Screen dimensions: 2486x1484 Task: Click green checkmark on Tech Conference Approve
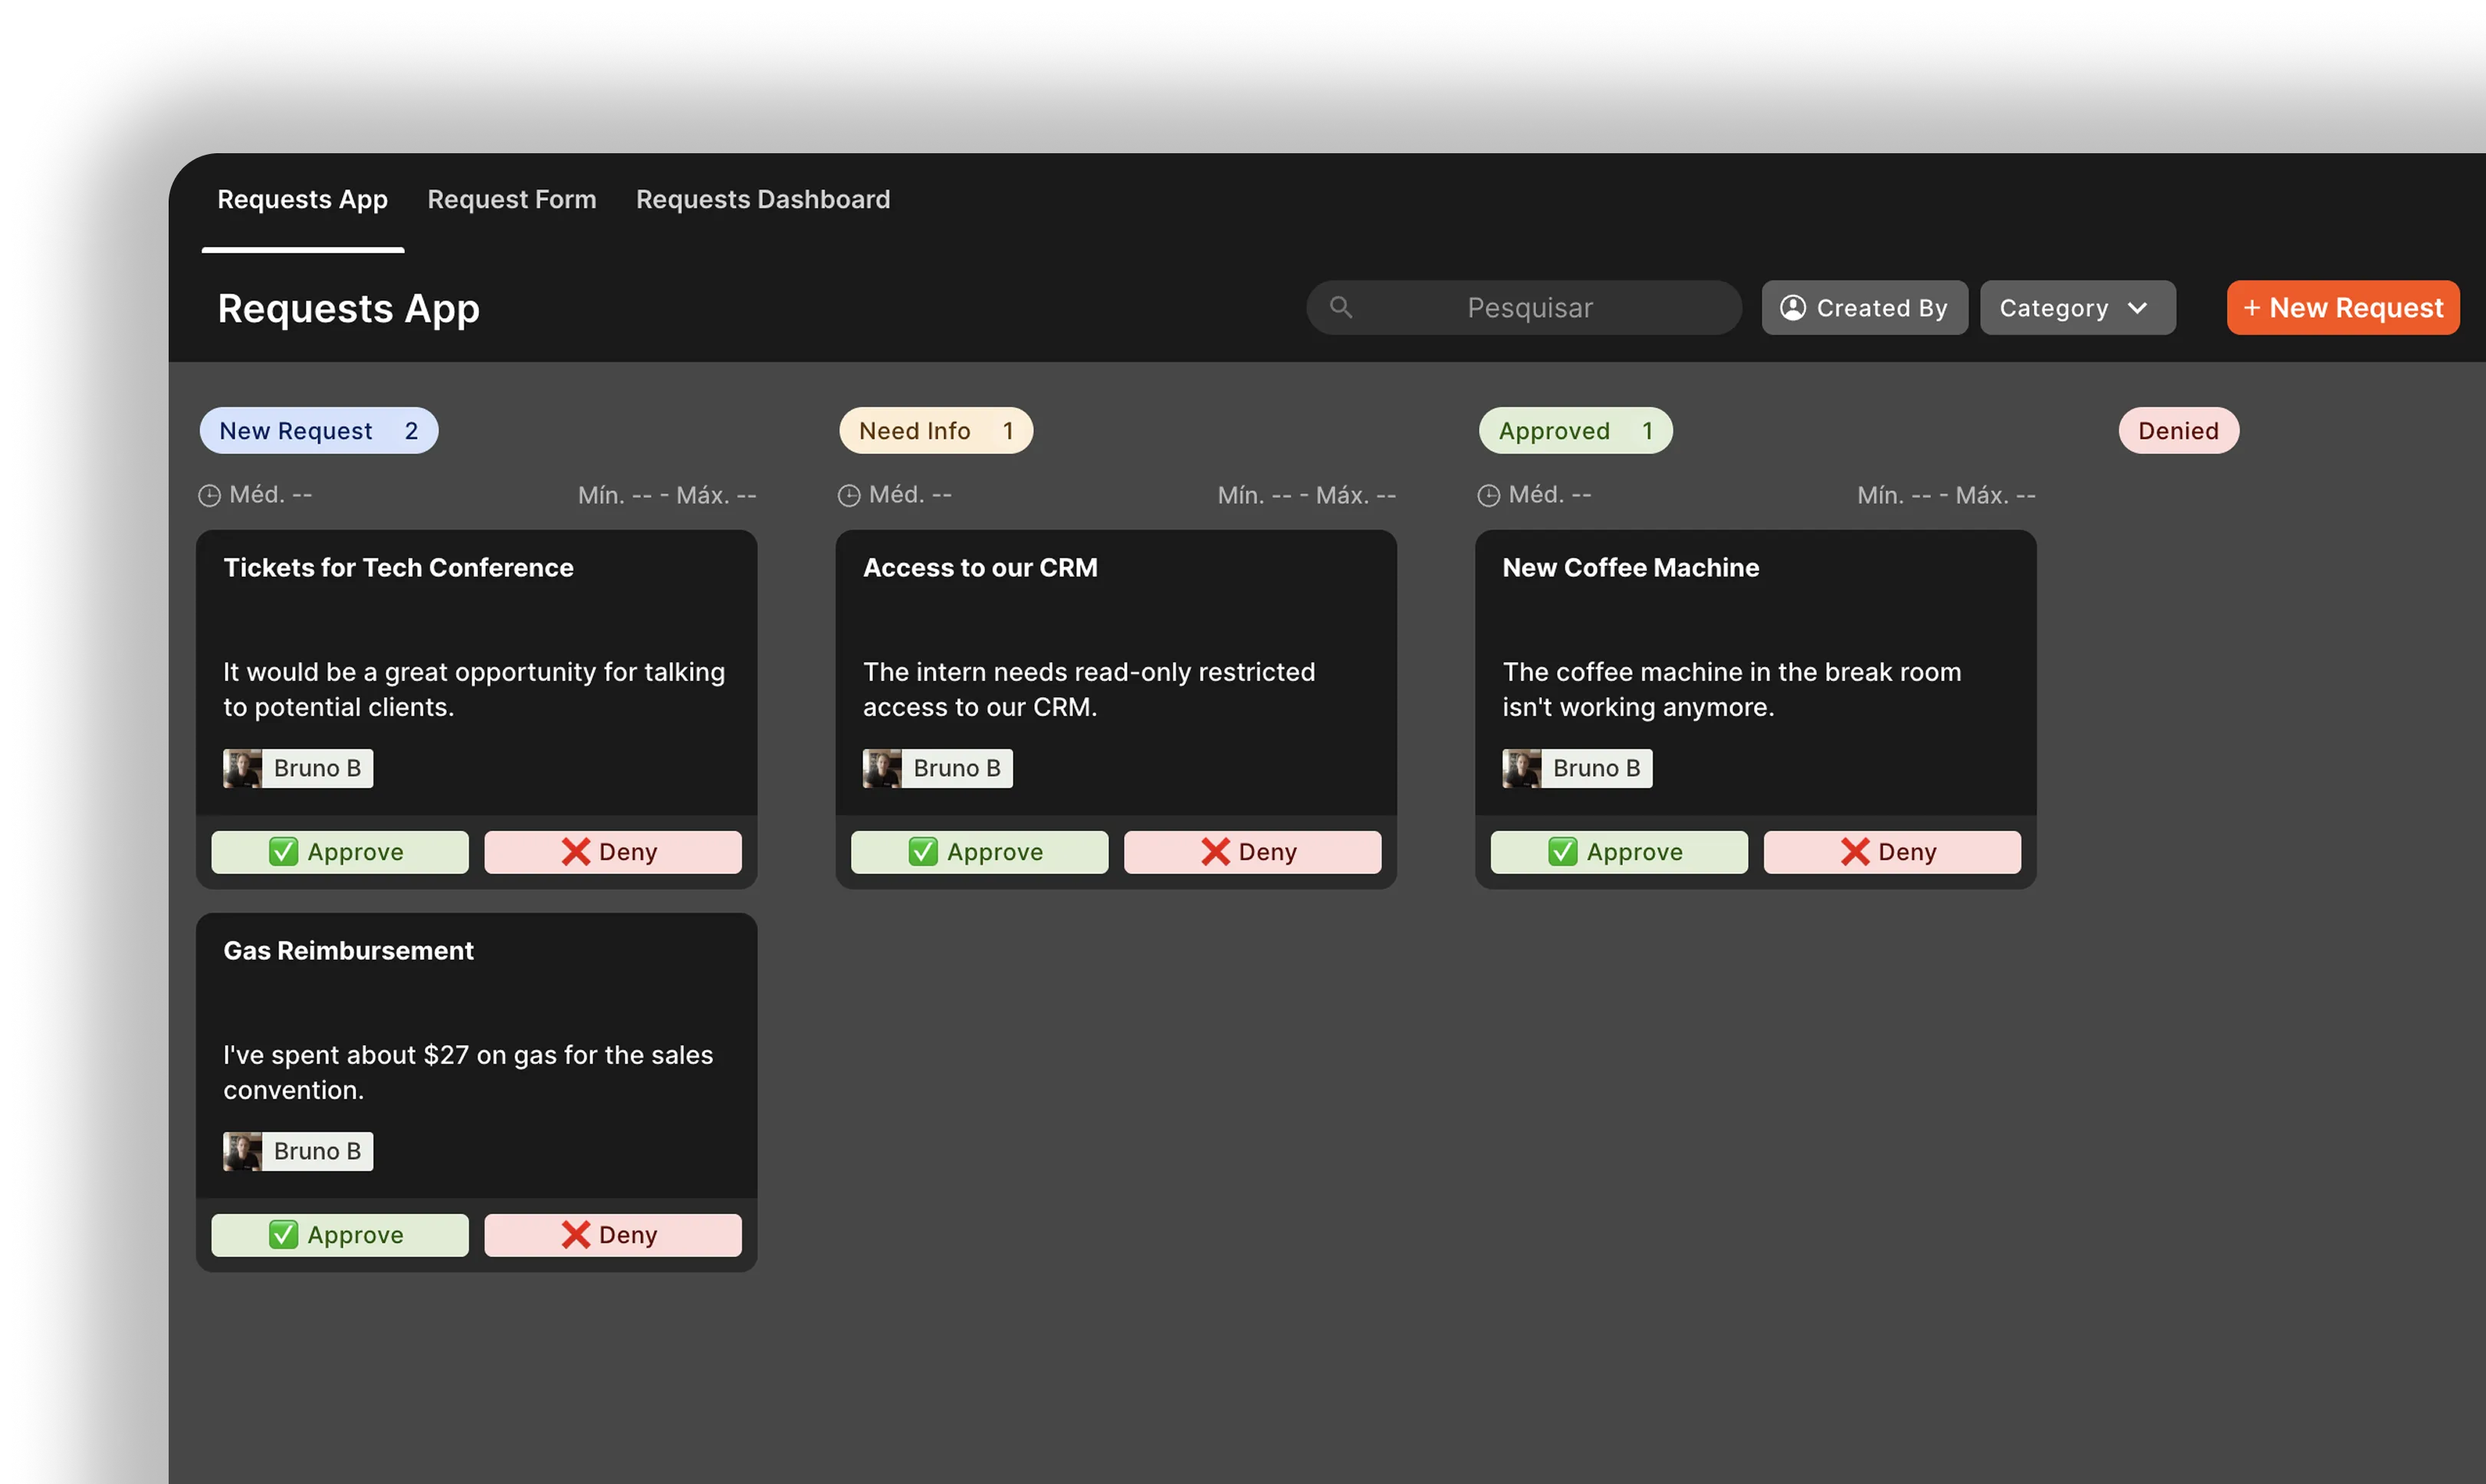pyautogui.click(x=283, y=852)
